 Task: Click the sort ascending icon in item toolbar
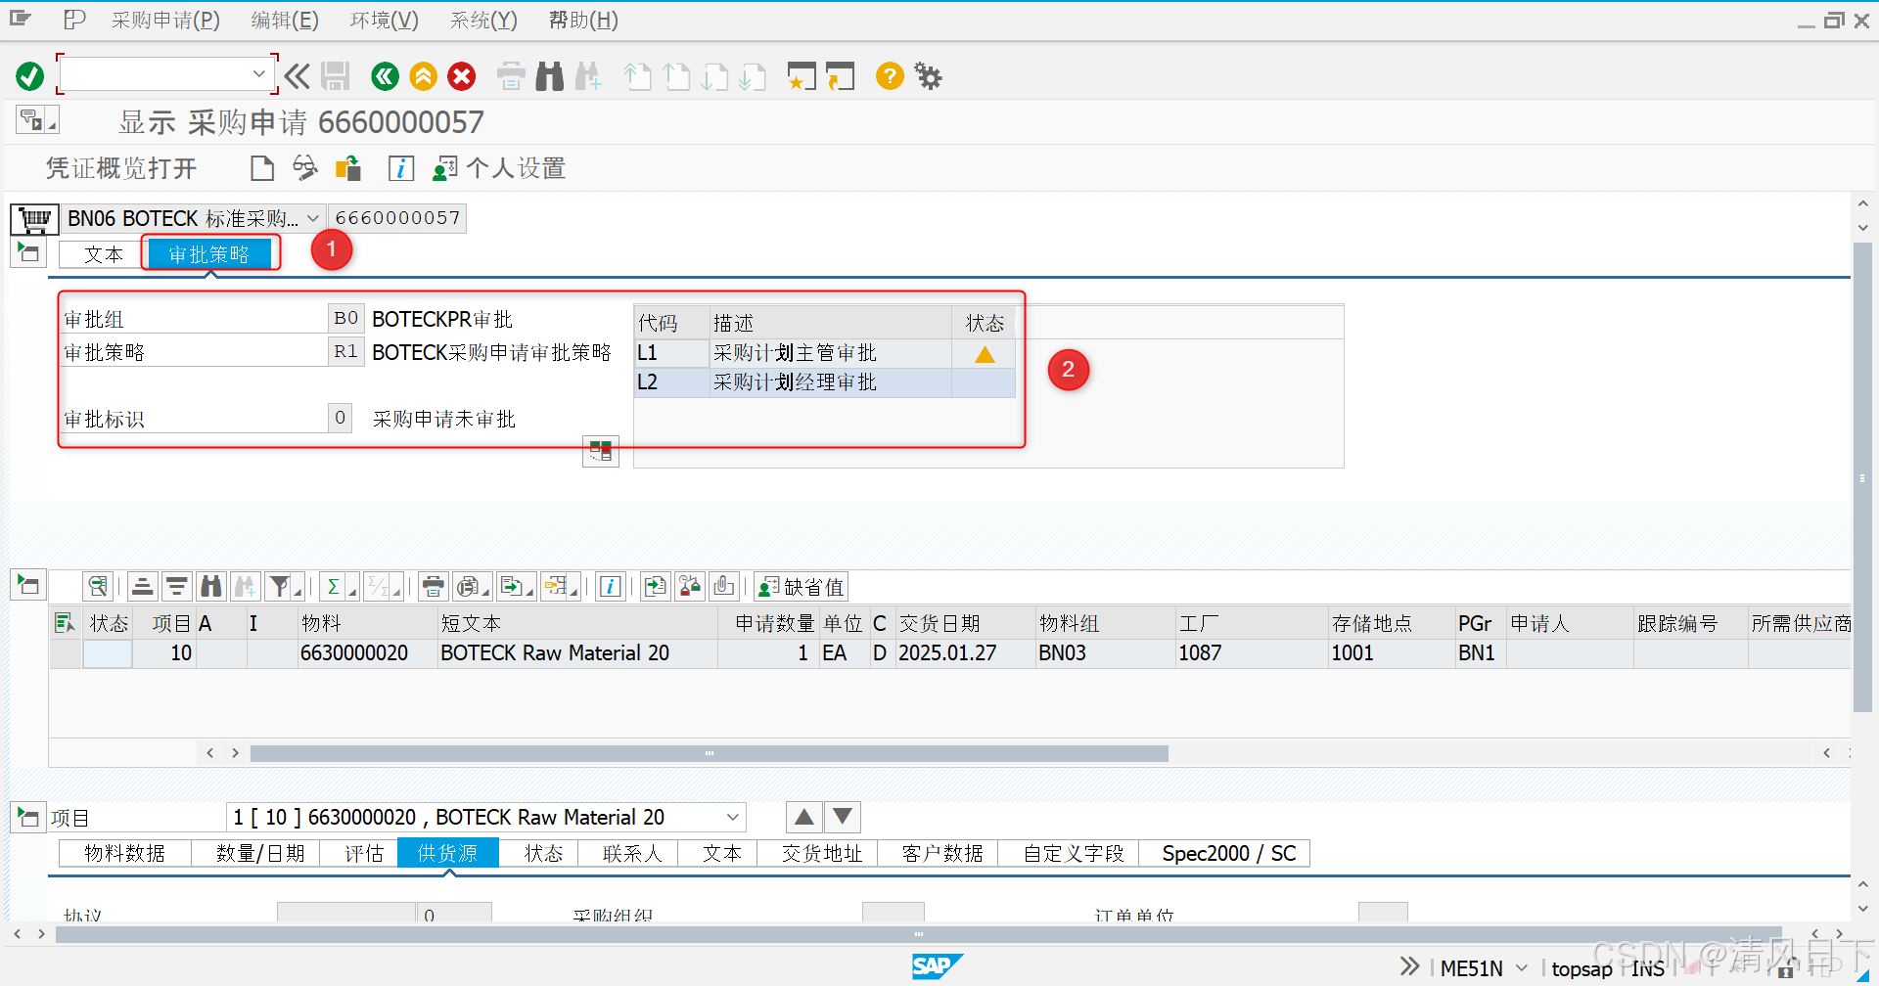pyautogui.click(x=143, y=586)
